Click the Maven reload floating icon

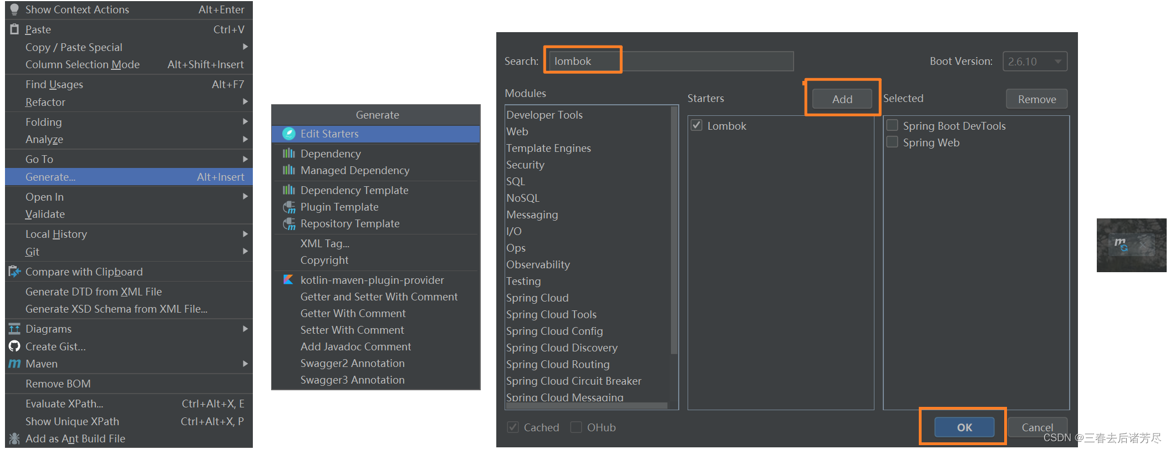click(x=1121, y=244)
